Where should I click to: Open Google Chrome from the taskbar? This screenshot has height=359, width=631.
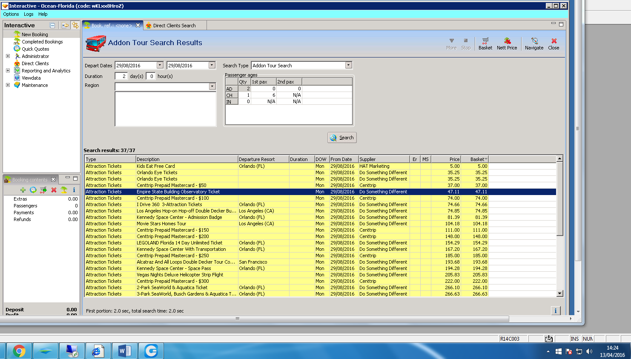tap(19, 351)
